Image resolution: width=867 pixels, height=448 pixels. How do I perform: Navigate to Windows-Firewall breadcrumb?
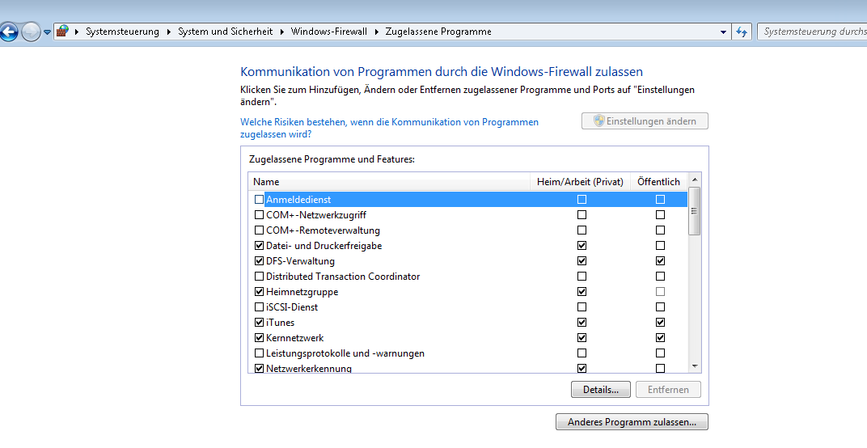click(329, 32)
